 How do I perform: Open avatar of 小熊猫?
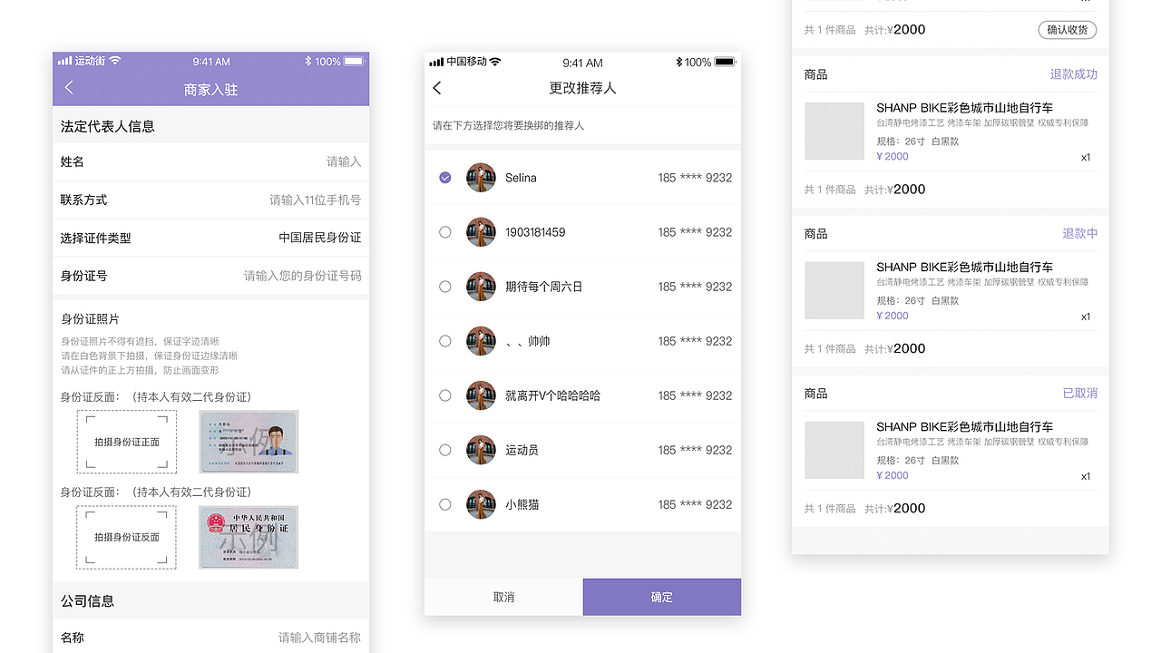coord(481,504)
